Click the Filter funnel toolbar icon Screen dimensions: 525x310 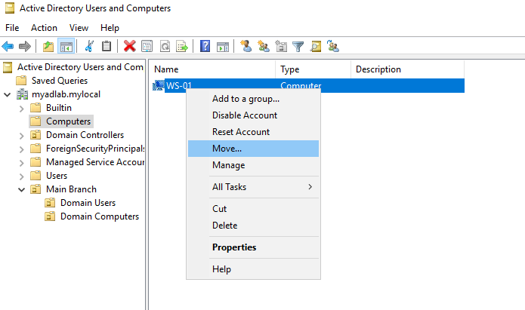[x=298, y=47]
